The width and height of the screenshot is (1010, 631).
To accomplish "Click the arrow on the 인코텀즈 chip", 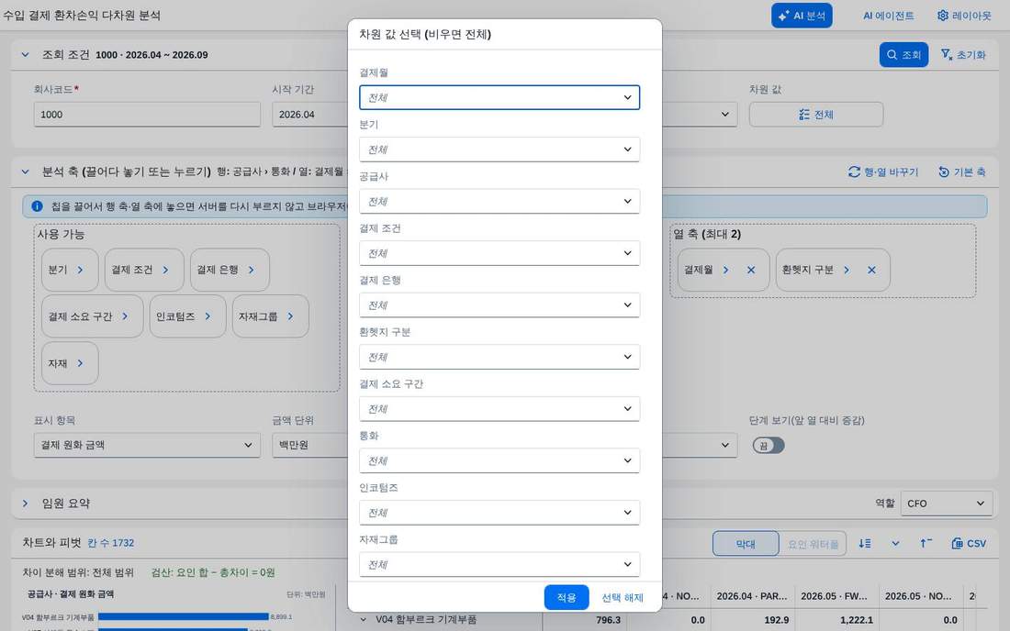I will pos(208,316).
